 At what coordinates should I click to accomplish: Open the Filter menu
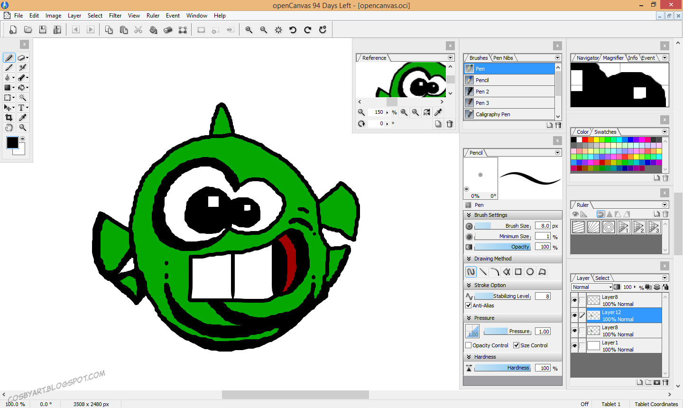(x=115, y=16)
